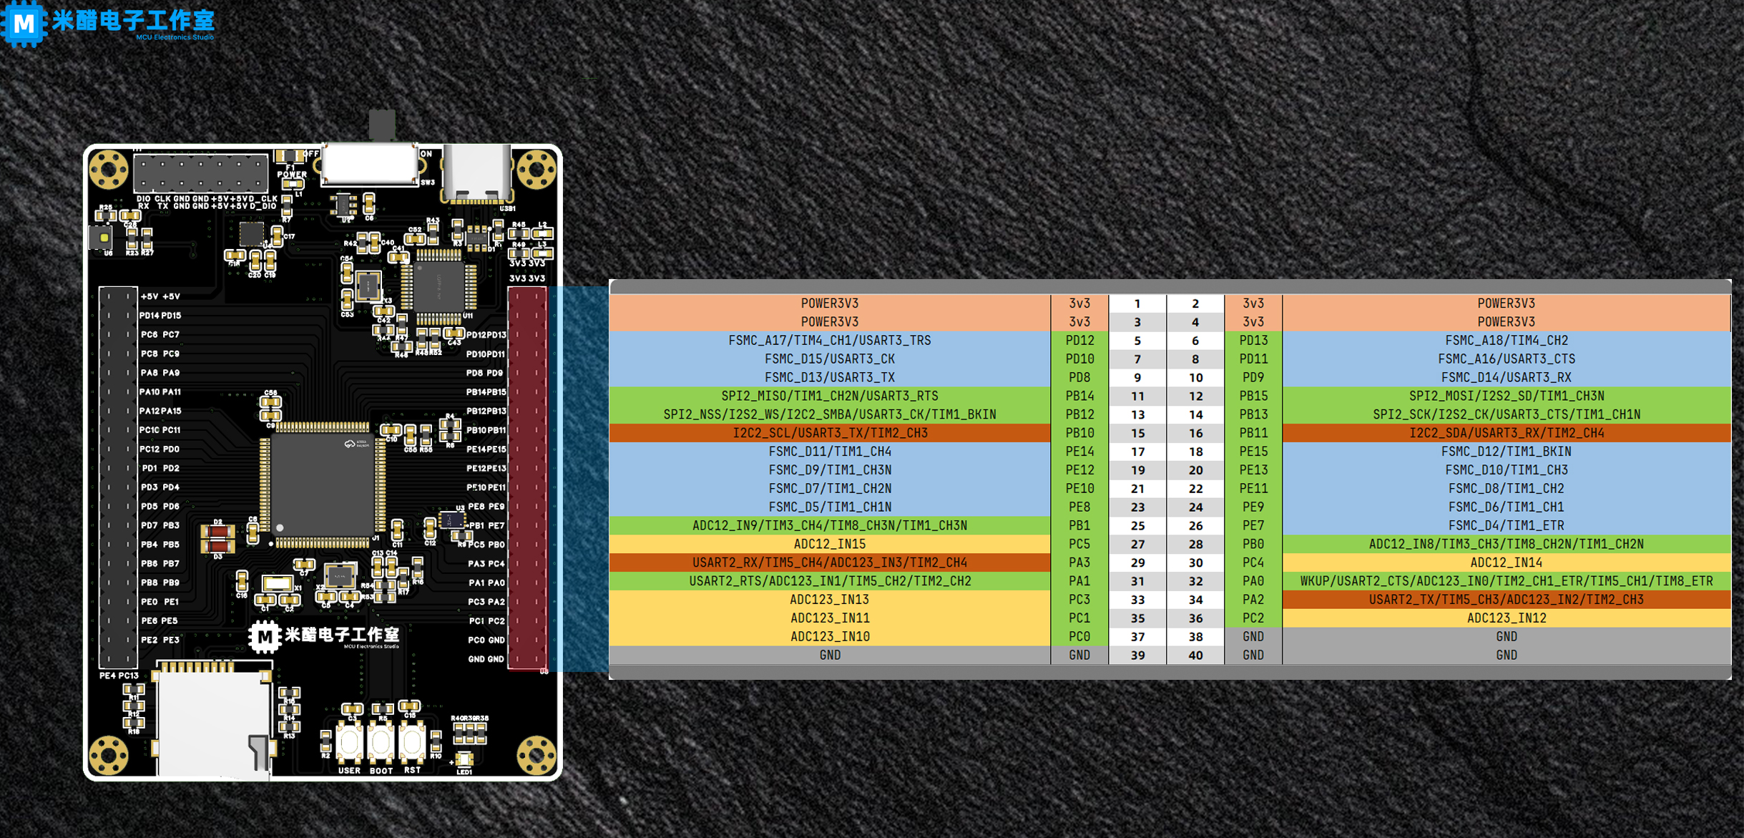Click the USB-C connector USB1
The width and height of the screenshot is (1744, 838).
pos(477,173)
